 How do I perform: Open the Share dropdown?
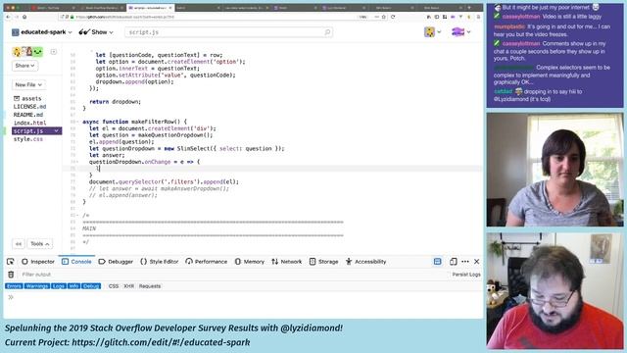tap(24, 66)
